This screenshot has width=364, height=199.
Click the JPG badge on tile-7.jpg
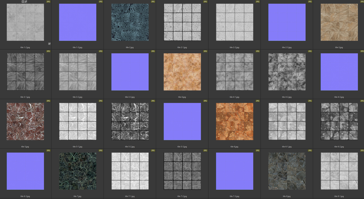click(101, 151)
